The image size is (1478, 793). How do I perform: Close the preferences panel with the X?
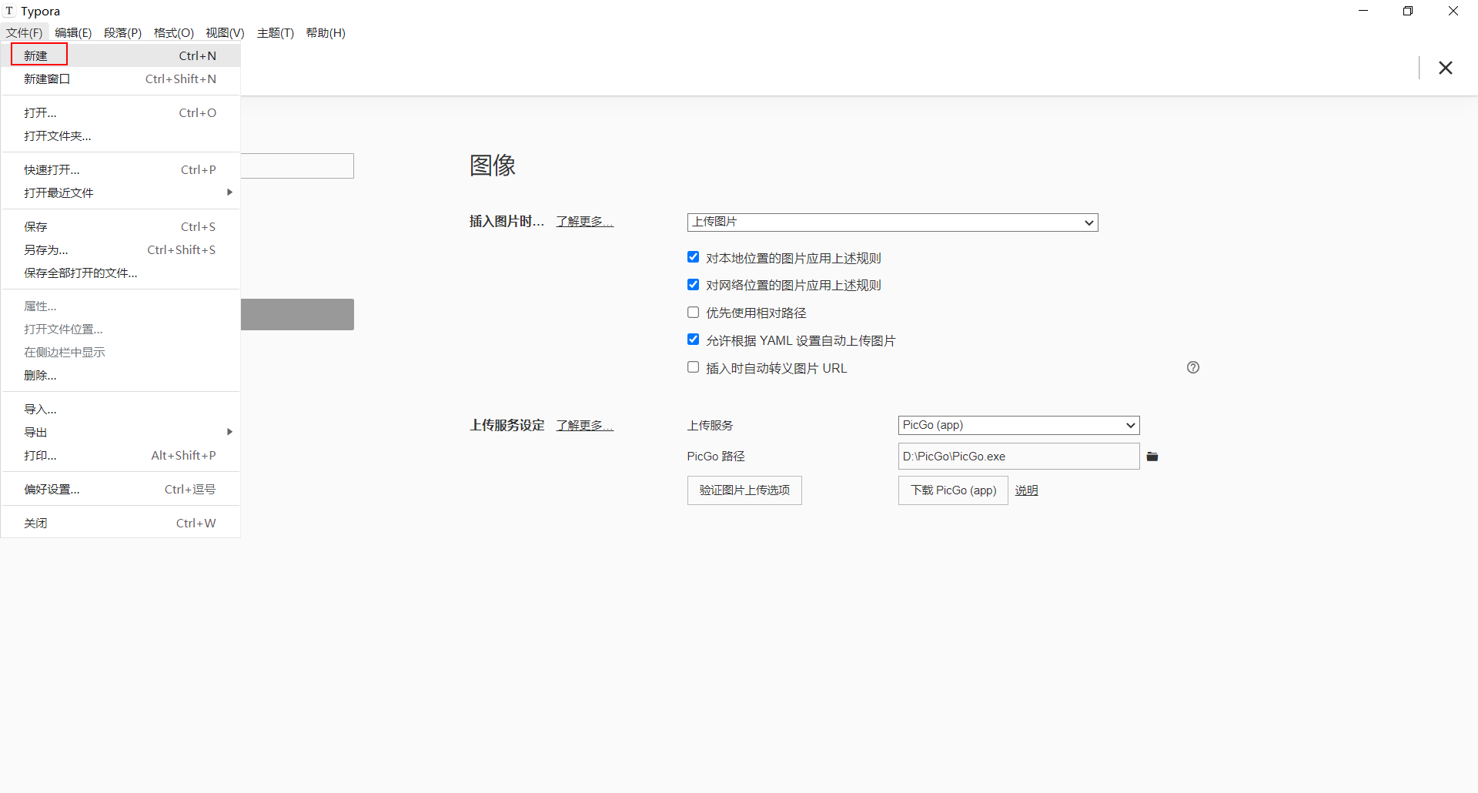1446,68
